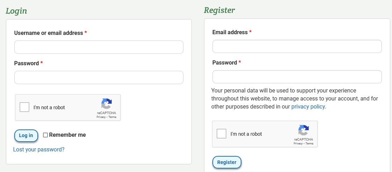Focus the Login Password field
The width and height of the screenshot is (392, 172).
pyautogui.click(x=99, y=77)
